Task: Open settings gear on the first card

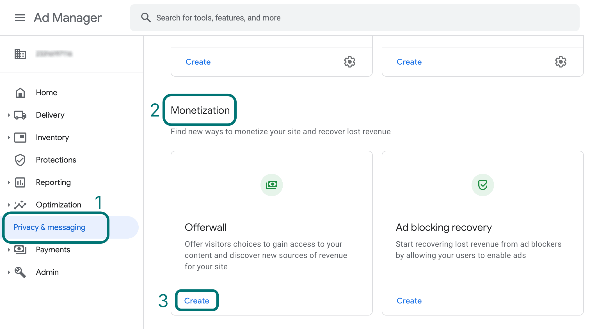Action: click(x=349, y=62)
